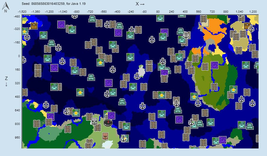This screenshot has height=156, width=267.
Task: Click the mineshaft just above-left of the pillager outpost
Action: (89, 117)
